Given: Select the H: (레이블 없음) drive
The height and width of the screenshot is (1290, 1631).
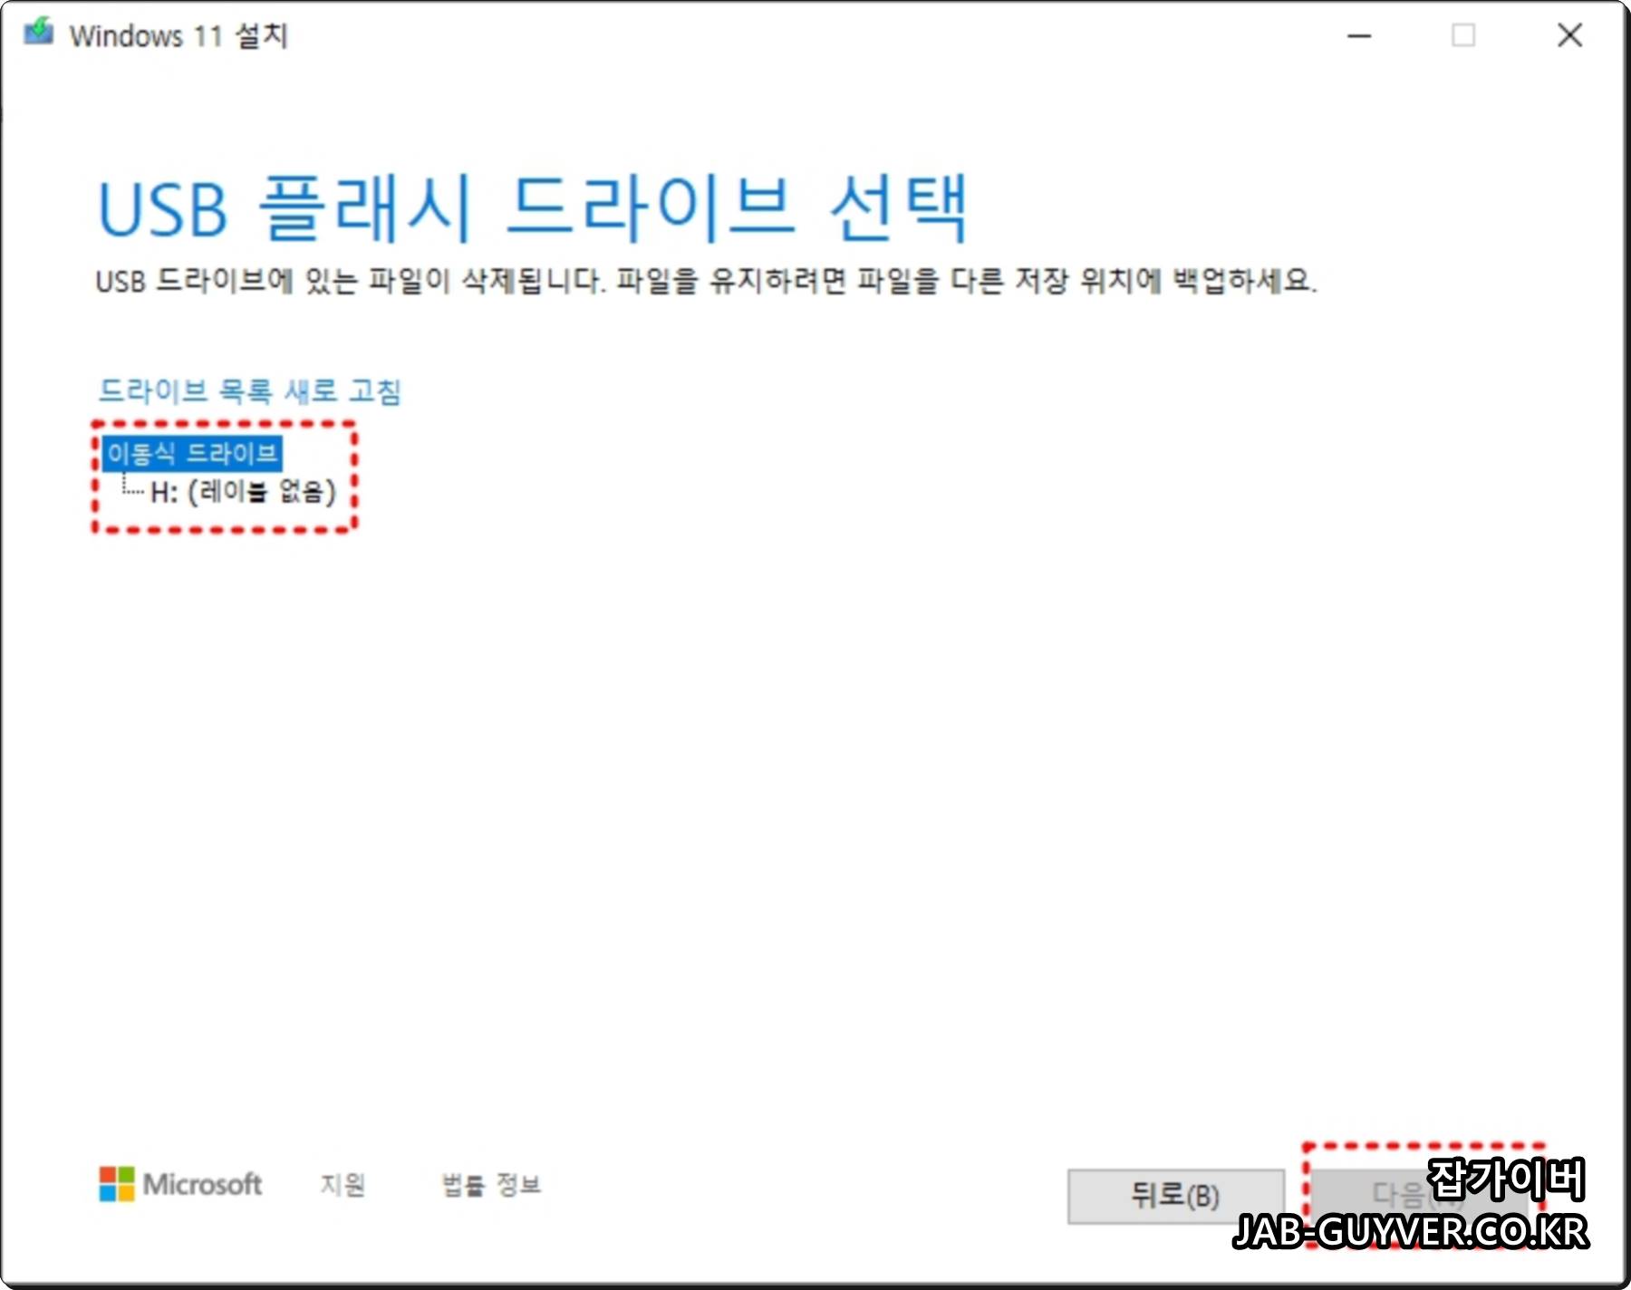Looking at the screenshot, I should pyautogui.click(x=243, y=492).
